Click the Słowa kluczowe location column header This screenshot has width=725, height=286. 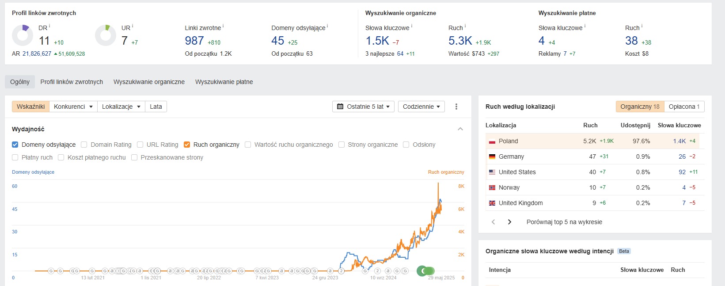[679, 125]
